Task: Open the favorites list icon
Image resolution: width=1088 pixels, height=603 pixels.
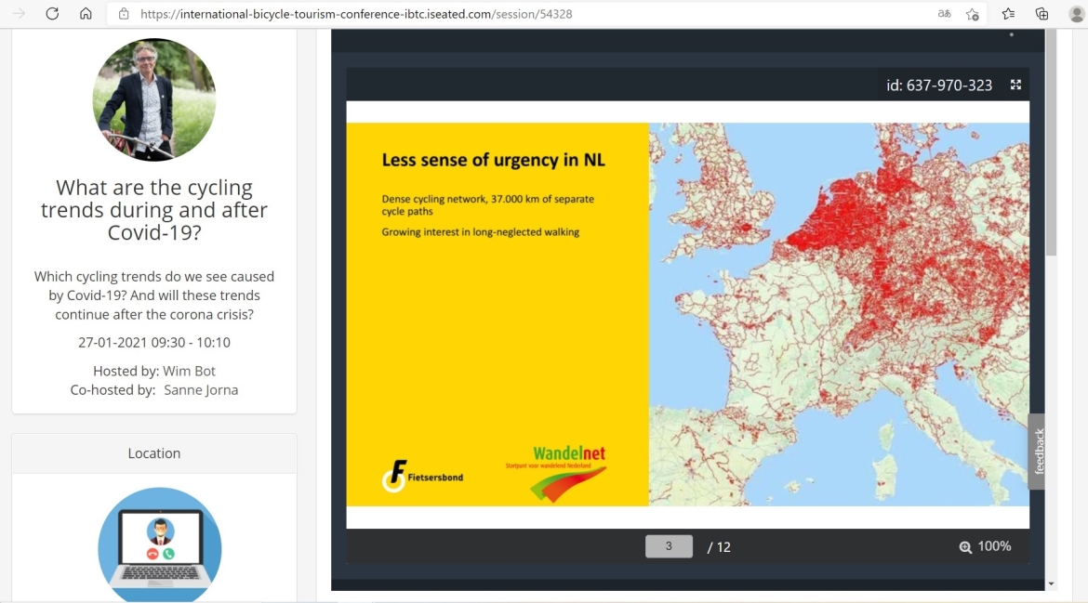Action: 1008,14
